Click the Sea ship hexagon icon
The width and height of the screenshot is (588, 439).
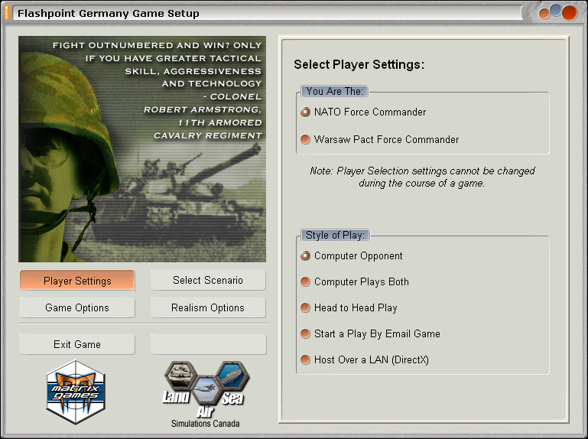[233, 374]
